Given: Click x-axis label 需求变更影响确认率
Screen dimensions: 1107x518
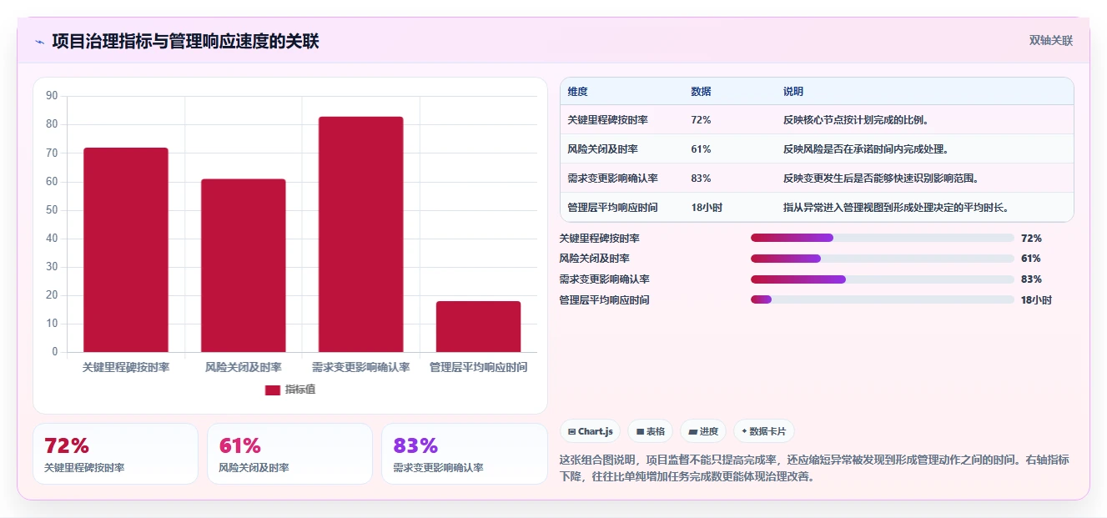Looking at the screenshot, I should tap(361, 367).
